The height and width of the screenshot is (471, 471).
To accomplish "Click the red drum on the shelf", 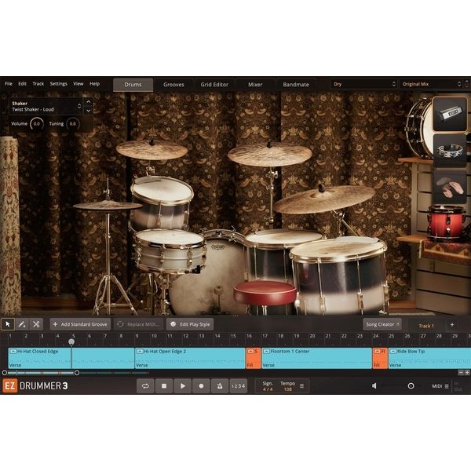I will tap(445, 223).
